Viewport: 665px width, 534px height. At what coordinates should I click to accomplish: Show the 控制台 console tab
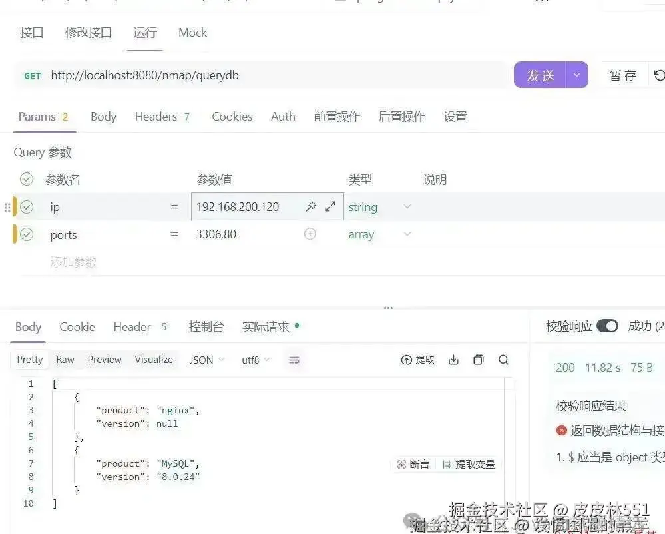206,327
